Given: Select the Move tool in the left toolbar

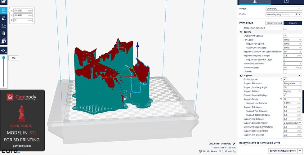Looking at the screenshot, I should (x=3, y=11).
